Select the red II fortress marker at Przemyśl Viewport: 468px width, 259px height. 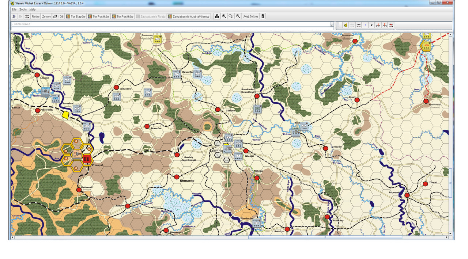tap(87, 159)
